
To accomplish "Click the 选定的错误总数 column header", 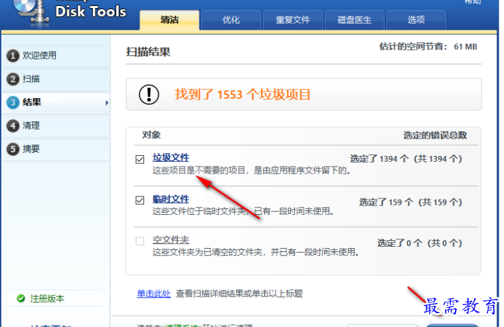I will [435, 135].
